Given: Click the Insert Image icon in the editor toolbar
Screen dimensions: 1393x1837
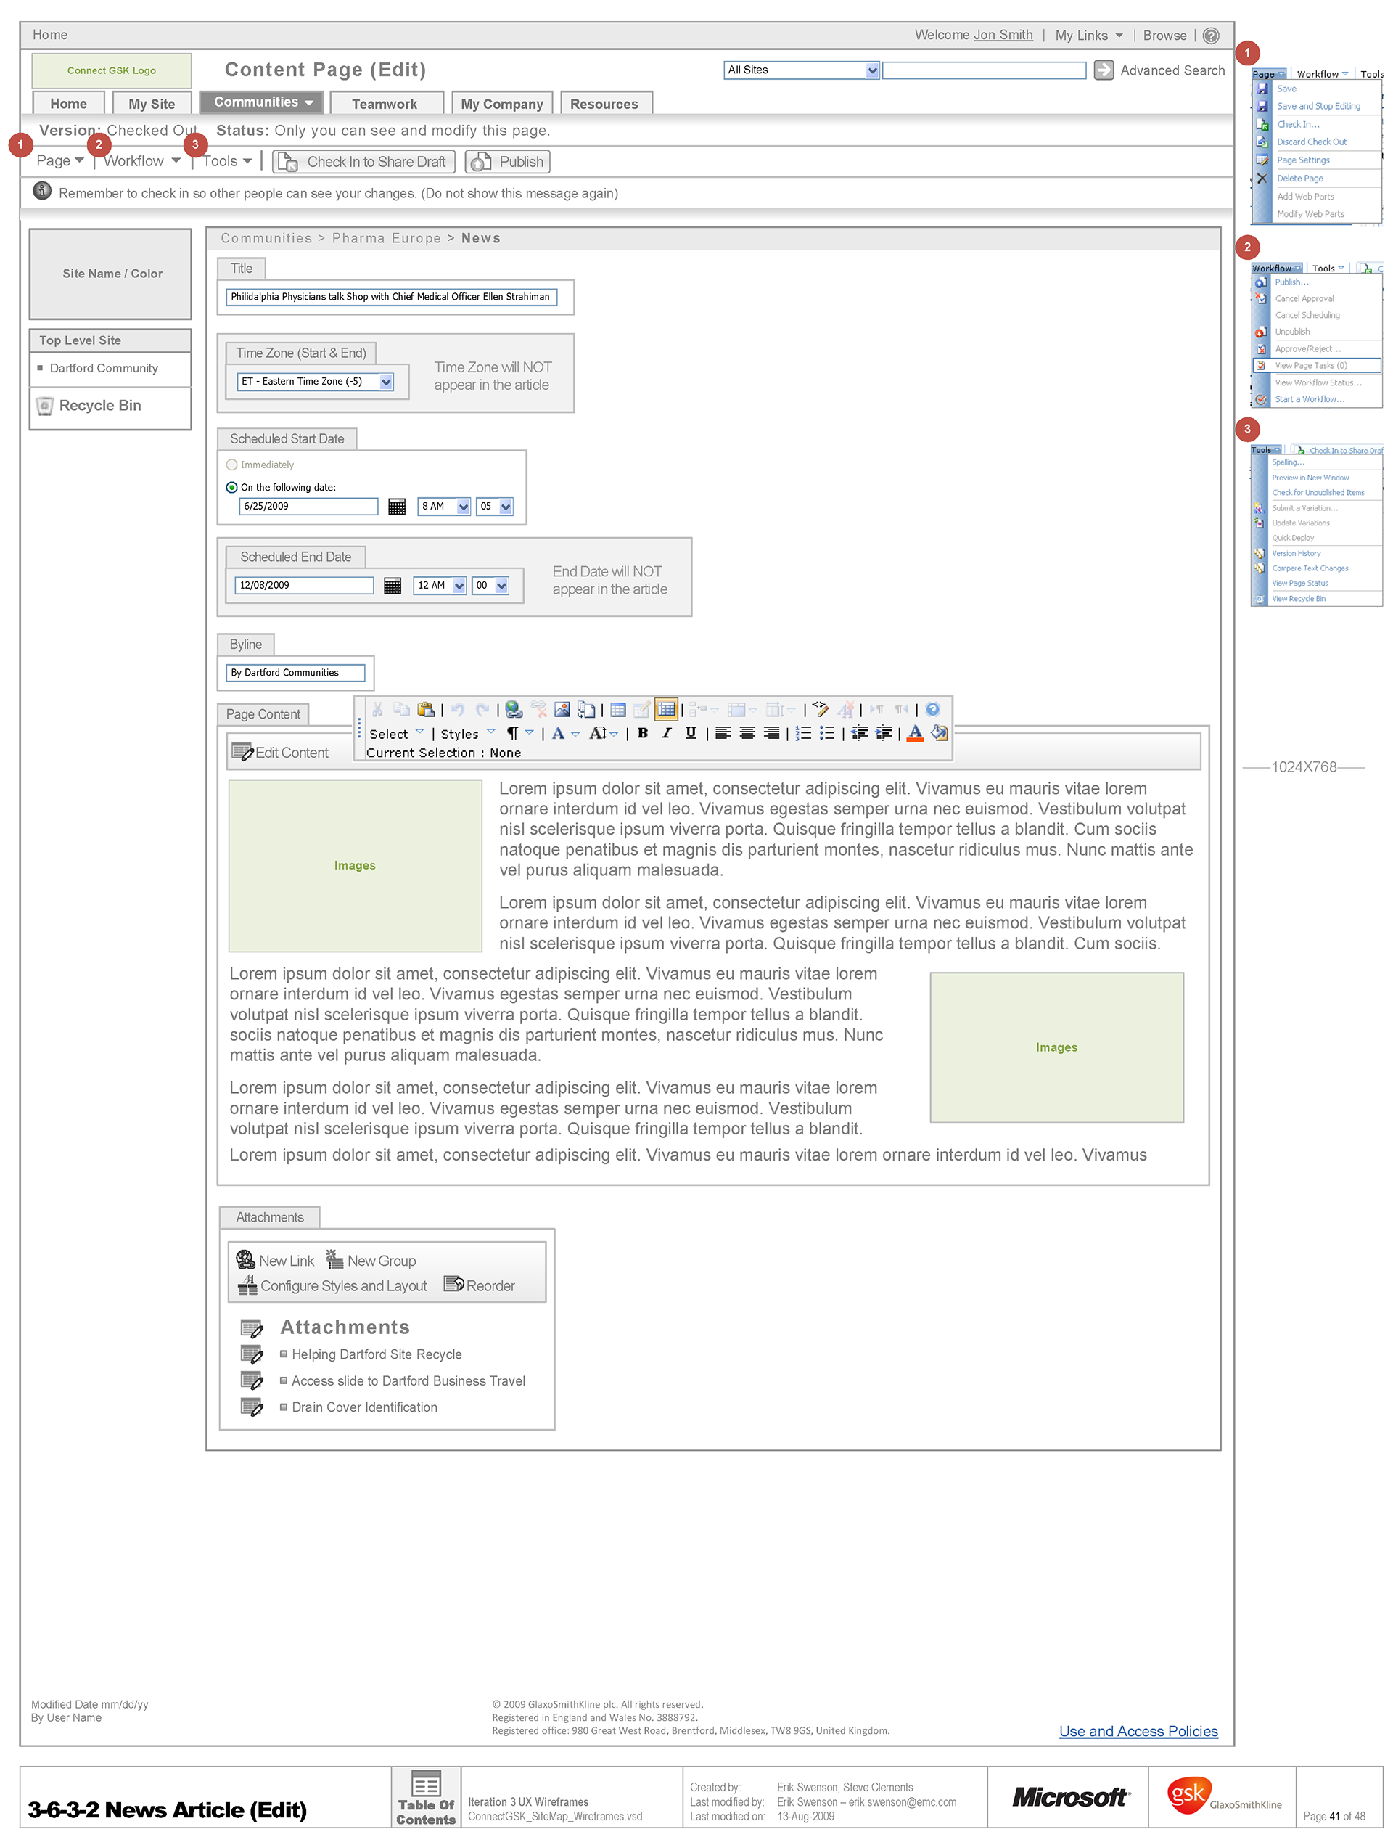Looking at the screenshot, I should coord(562,709).
